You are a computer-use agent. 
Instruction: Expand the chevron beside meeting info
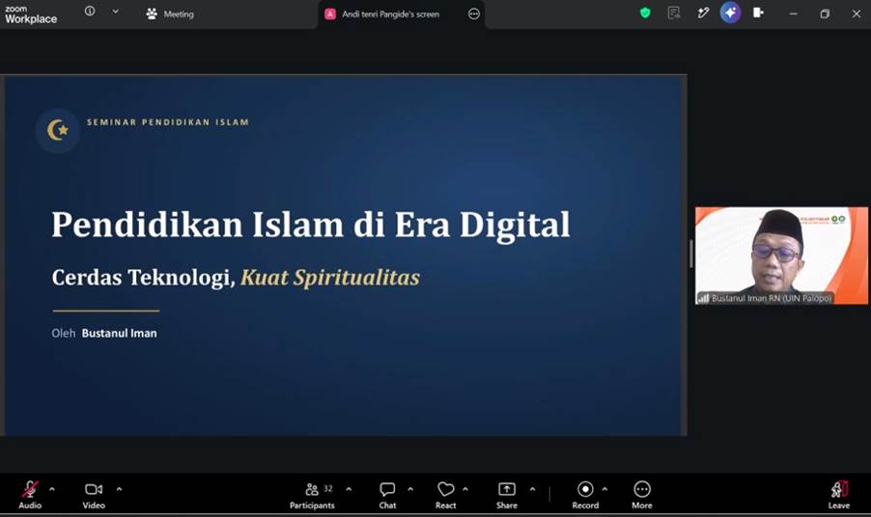pos(116,12)
